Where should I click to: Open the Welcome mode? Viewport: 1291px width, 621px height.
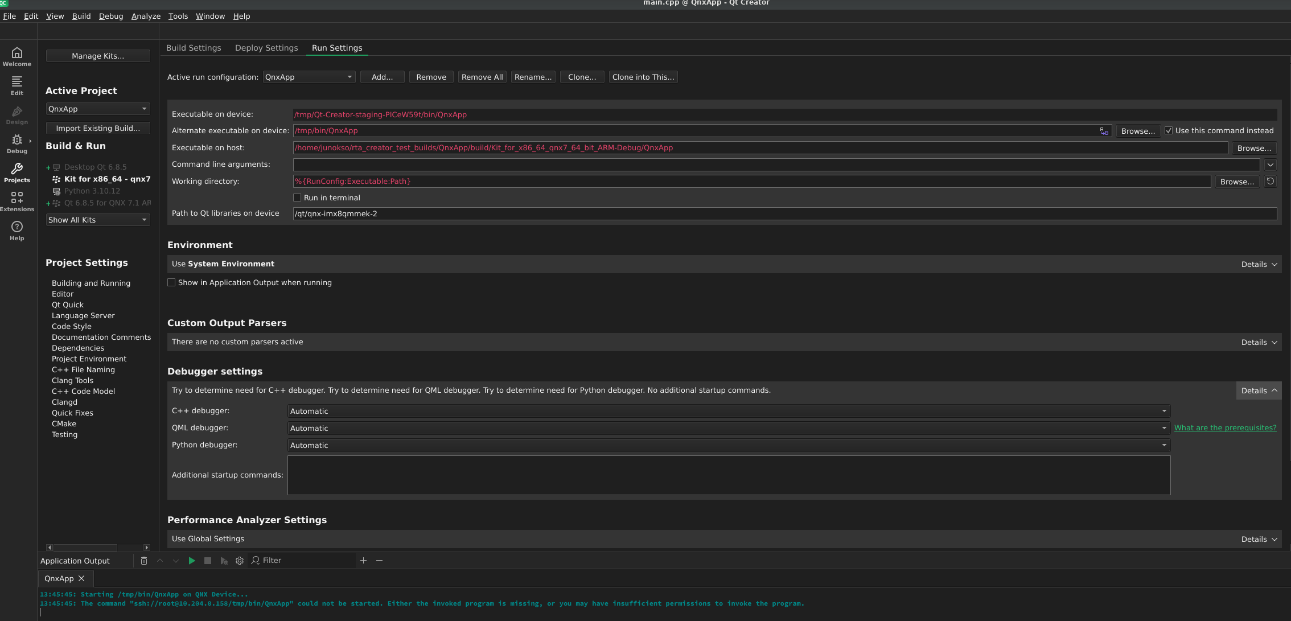click(17, 56)
